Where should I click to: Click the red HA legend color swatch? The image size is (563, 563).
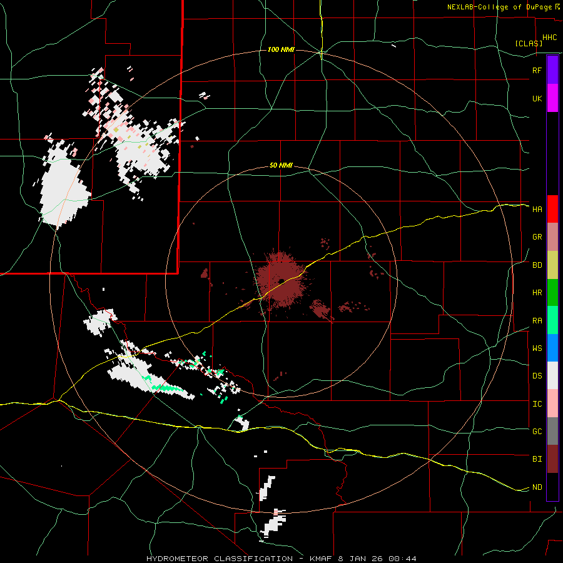tap(552, 209)
